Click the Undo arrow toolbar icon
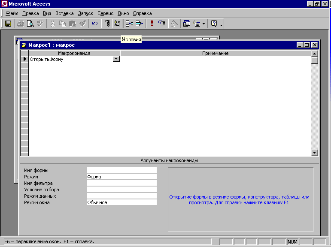Image resolution: width=331 pixels, height=247 pixels. 95,24
